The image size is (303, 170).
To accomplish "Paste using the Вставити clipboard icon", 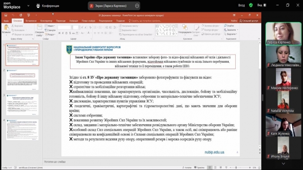I will pyautogui.click(x=6, y=29).
